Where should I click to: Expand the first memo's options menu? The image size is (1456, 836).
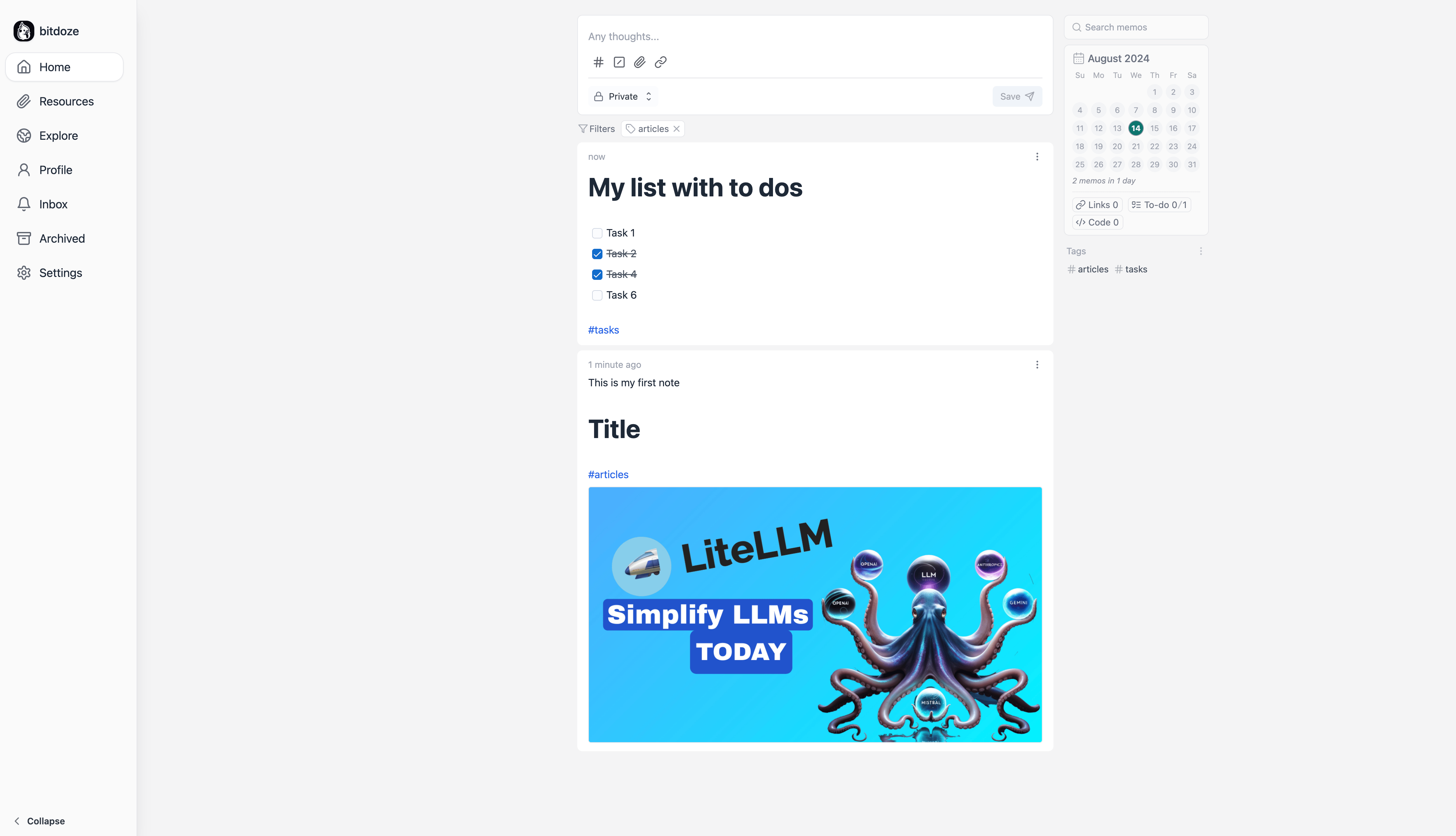pos(1038,157)
